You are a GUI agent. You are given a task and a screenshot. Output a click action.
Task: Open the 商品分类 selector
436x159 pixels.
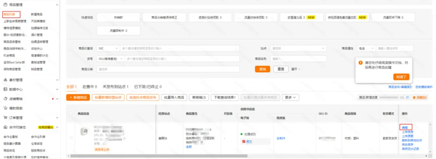pos(168,69)
